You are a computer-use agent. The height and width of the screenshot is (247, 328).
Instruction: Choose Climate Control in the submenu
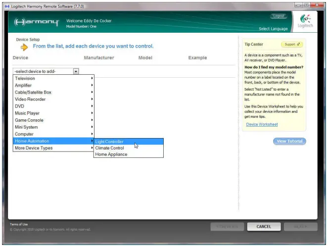click(129, 148)
